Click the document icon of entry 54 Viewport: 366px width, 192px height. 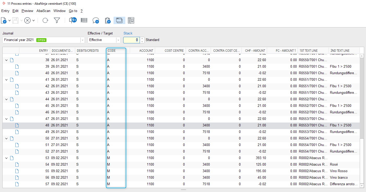[x=17, y=164]
